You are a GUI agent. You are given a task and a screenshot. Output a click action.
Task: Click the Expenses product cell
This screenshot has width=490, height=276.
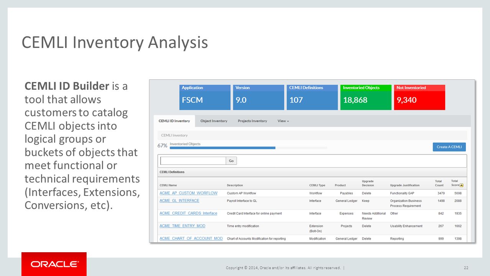pos(346,214)
